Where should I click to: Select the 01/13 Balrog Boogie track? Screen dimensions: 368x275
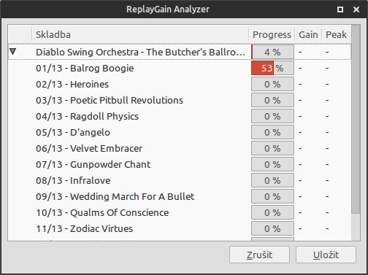coord(180,68)
